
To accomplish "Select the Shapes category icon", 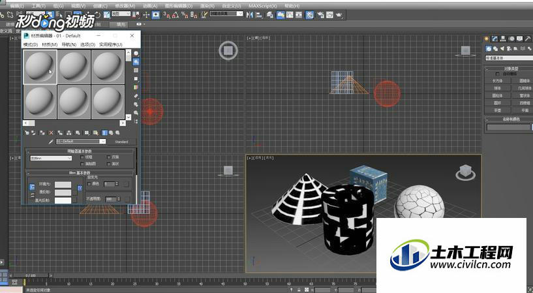I will (x=496, y=49).
